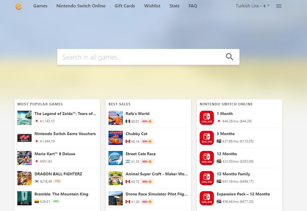Click the Zelda Tears of the Kingdom thumbnail
This screenshot has height=211, width=307.
[25, 118]
